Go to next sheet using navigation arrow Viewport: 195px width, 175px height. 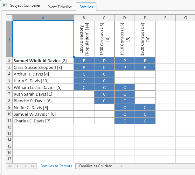tap(25, 166)
